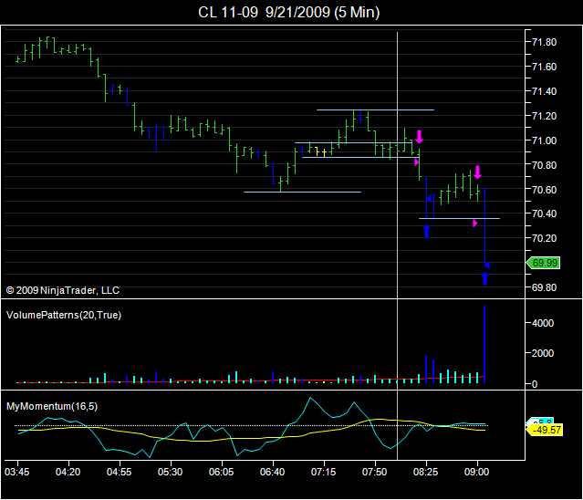583x500 pixels.
Task: Click the 03:45 time axis label
Action: pos(17,472)
